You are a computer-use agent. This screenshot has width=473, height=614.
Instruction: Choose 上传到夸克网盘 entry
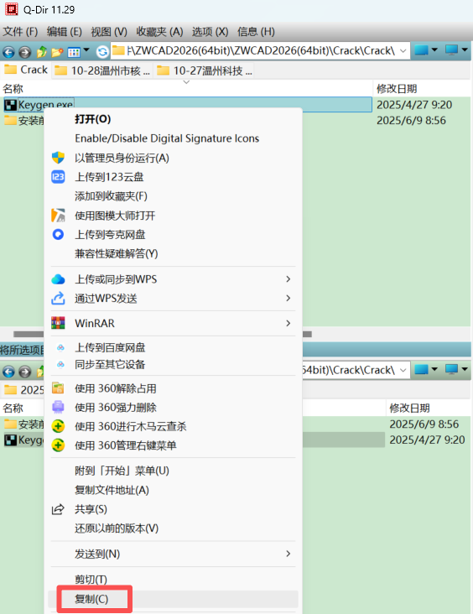click(x=173, y=235)
